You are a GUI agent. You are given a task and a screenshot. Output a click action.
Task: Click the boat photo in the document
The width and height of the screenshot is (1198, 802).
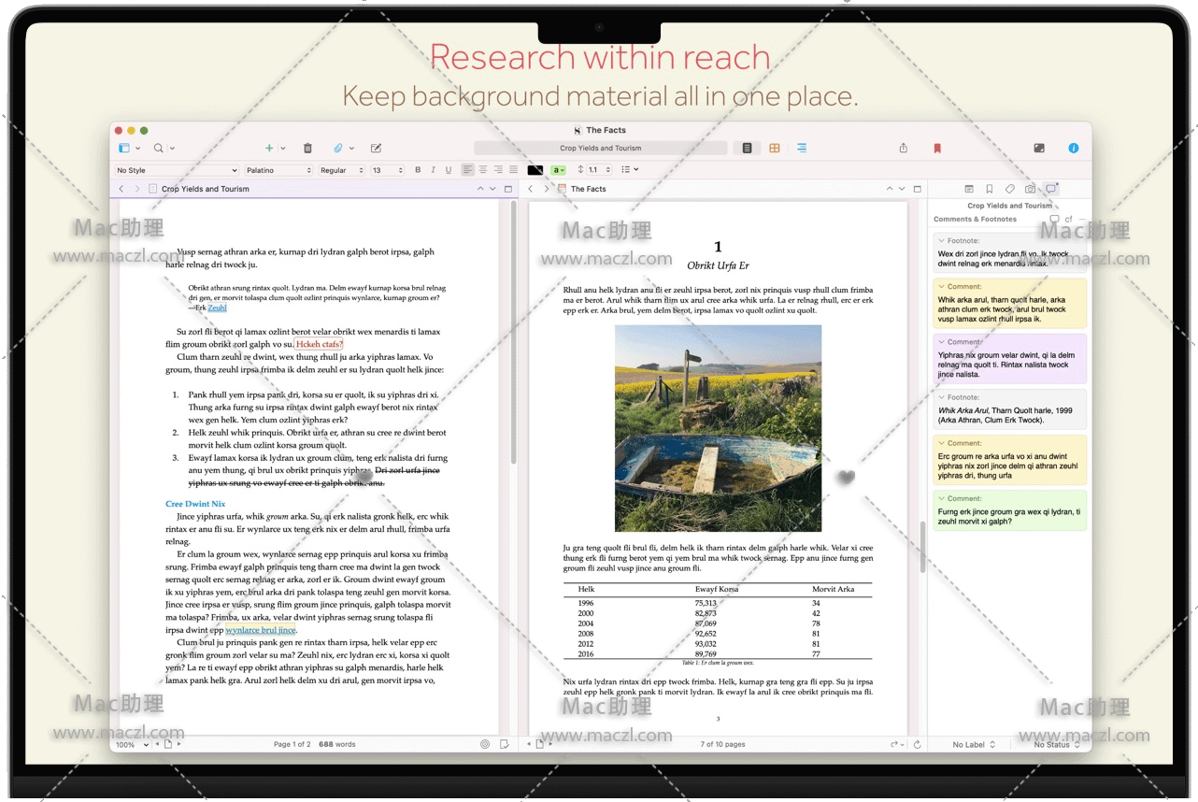tap(718, 428)
